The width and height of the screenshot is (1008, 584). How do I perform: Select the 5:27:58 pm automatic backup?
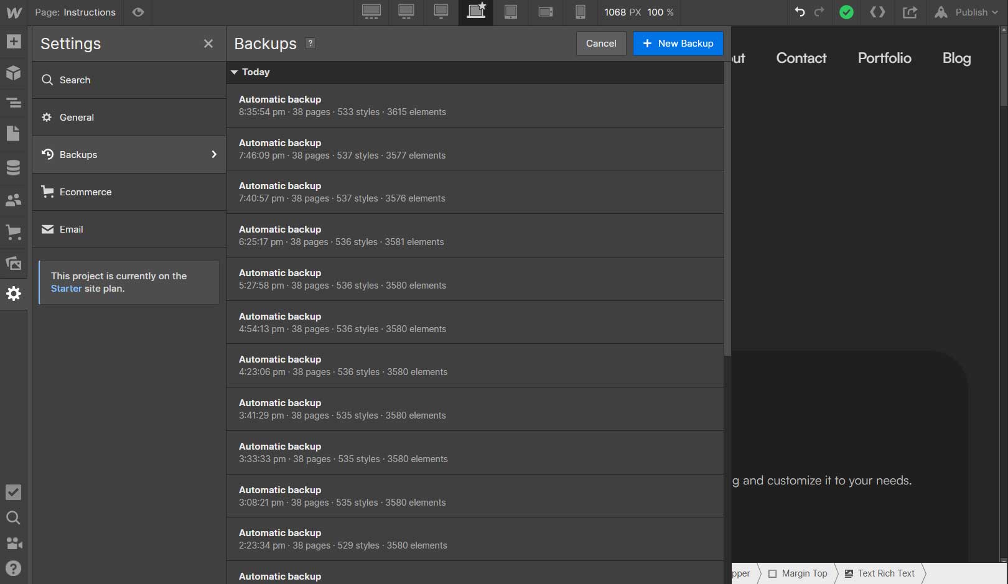[x=475, y=279]
